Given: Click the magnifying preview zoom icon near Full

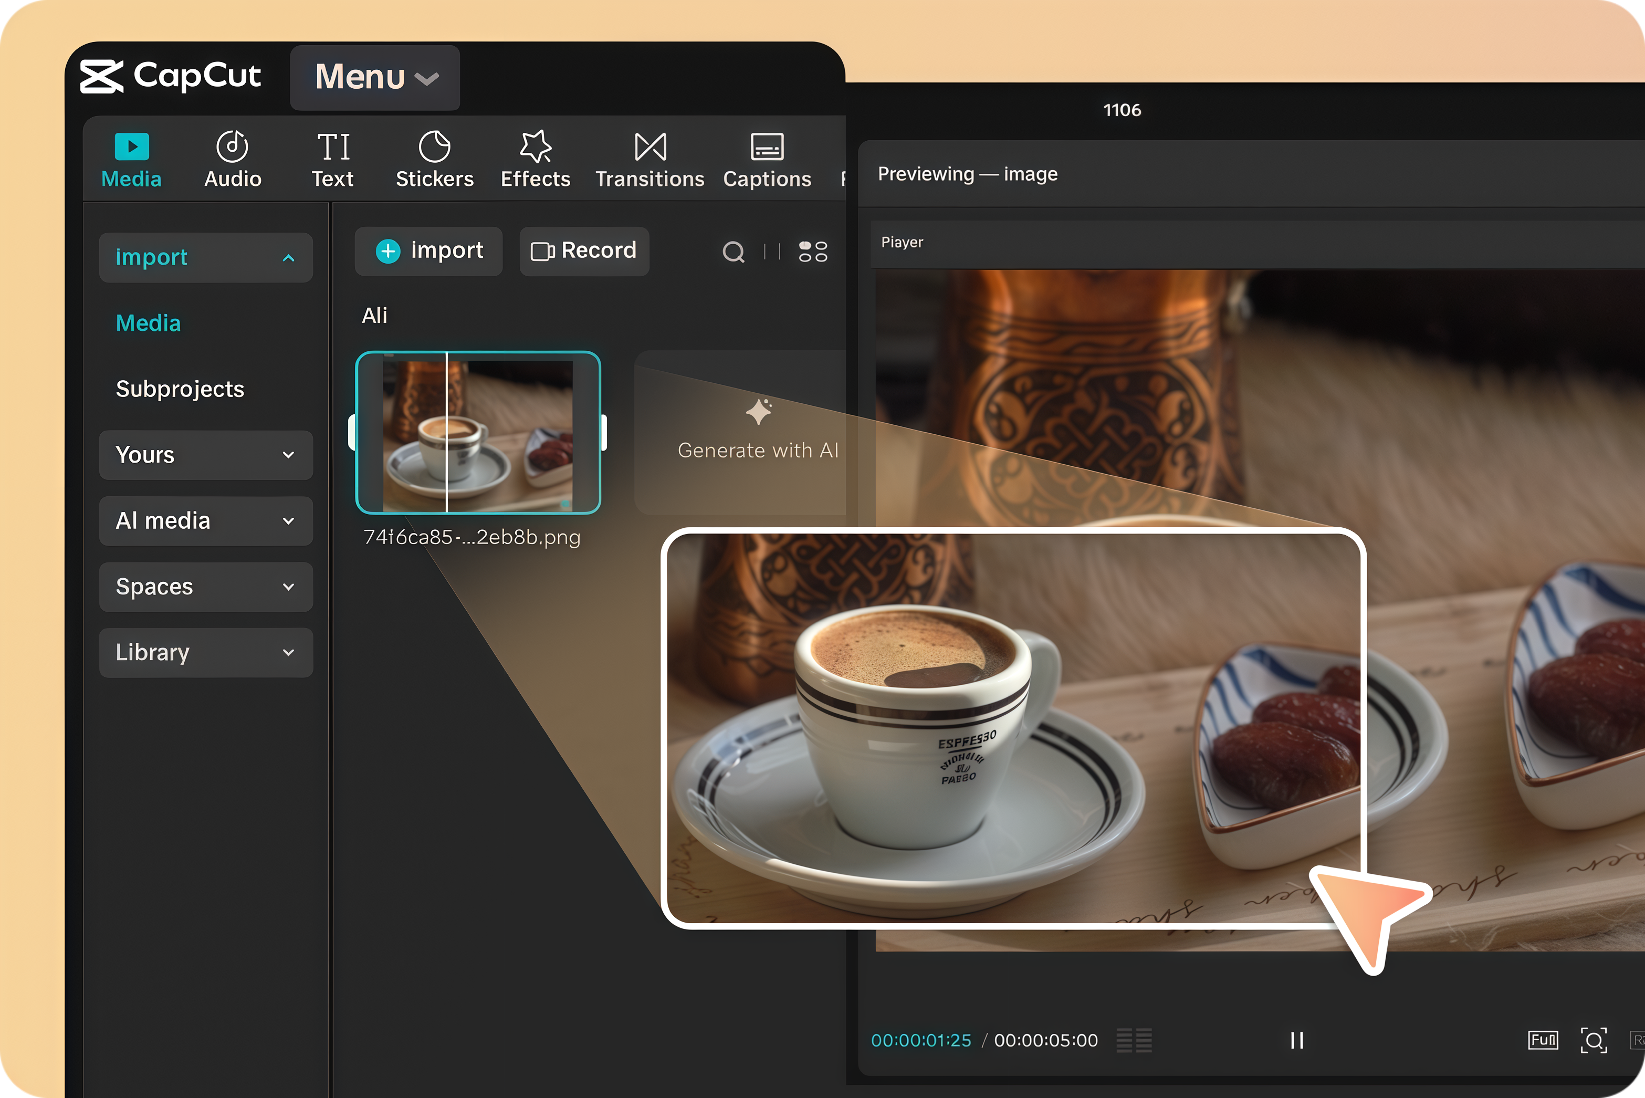Looking at the screenshot, I should click(x=1594, y=1041).
